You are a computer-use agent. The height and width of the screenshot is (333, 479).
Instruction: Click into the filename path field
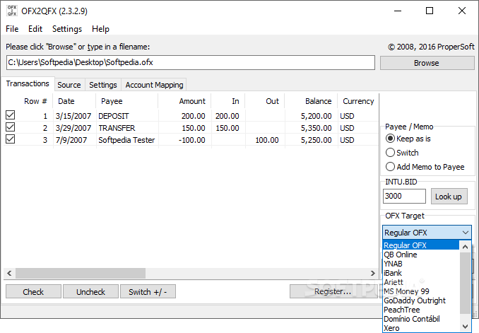pyautogui.click(x=191, y=63)
